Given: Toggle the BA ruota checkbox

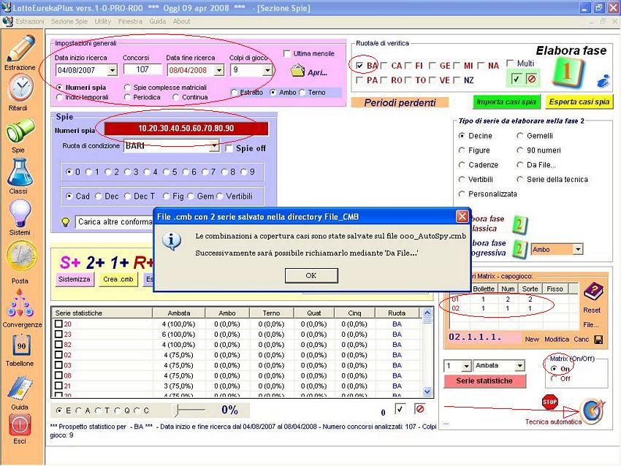Looking at the screenshot, I should [359, 66].
